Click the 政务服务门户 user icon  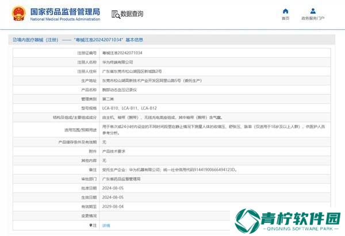pos(313,11)
